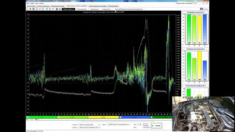Click the black pin toolbar icon

pos(30,9)
